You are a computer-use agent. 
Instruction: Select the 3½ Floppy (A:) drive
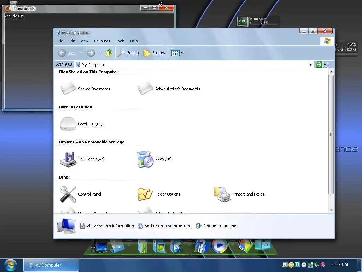pyautogui.click(x=82, y=159)
